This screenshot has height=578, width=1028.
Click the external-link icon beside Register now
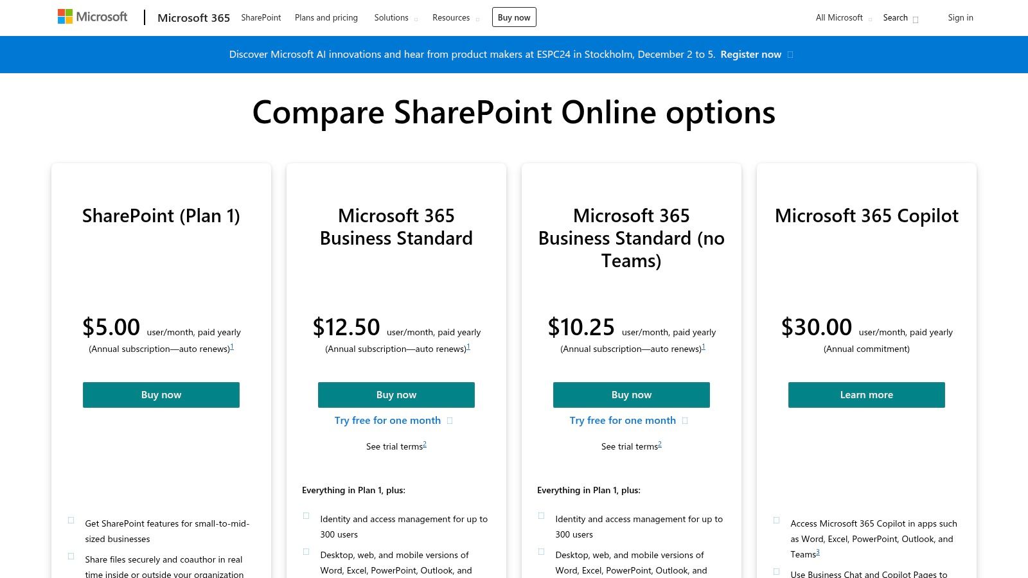(792, 55)
